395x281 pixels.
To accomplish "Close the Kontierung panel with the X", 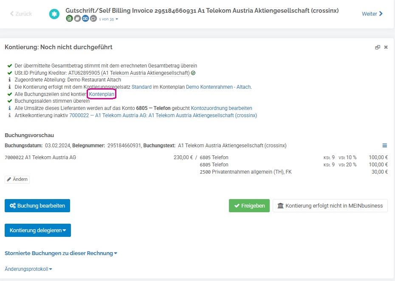I will [386, 48].
